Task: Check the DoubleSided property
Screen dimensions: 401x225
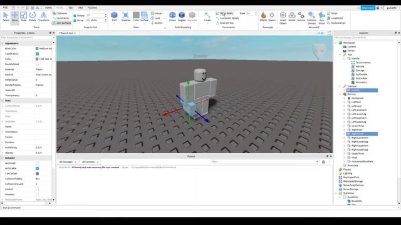Action: tap(38, 64)
